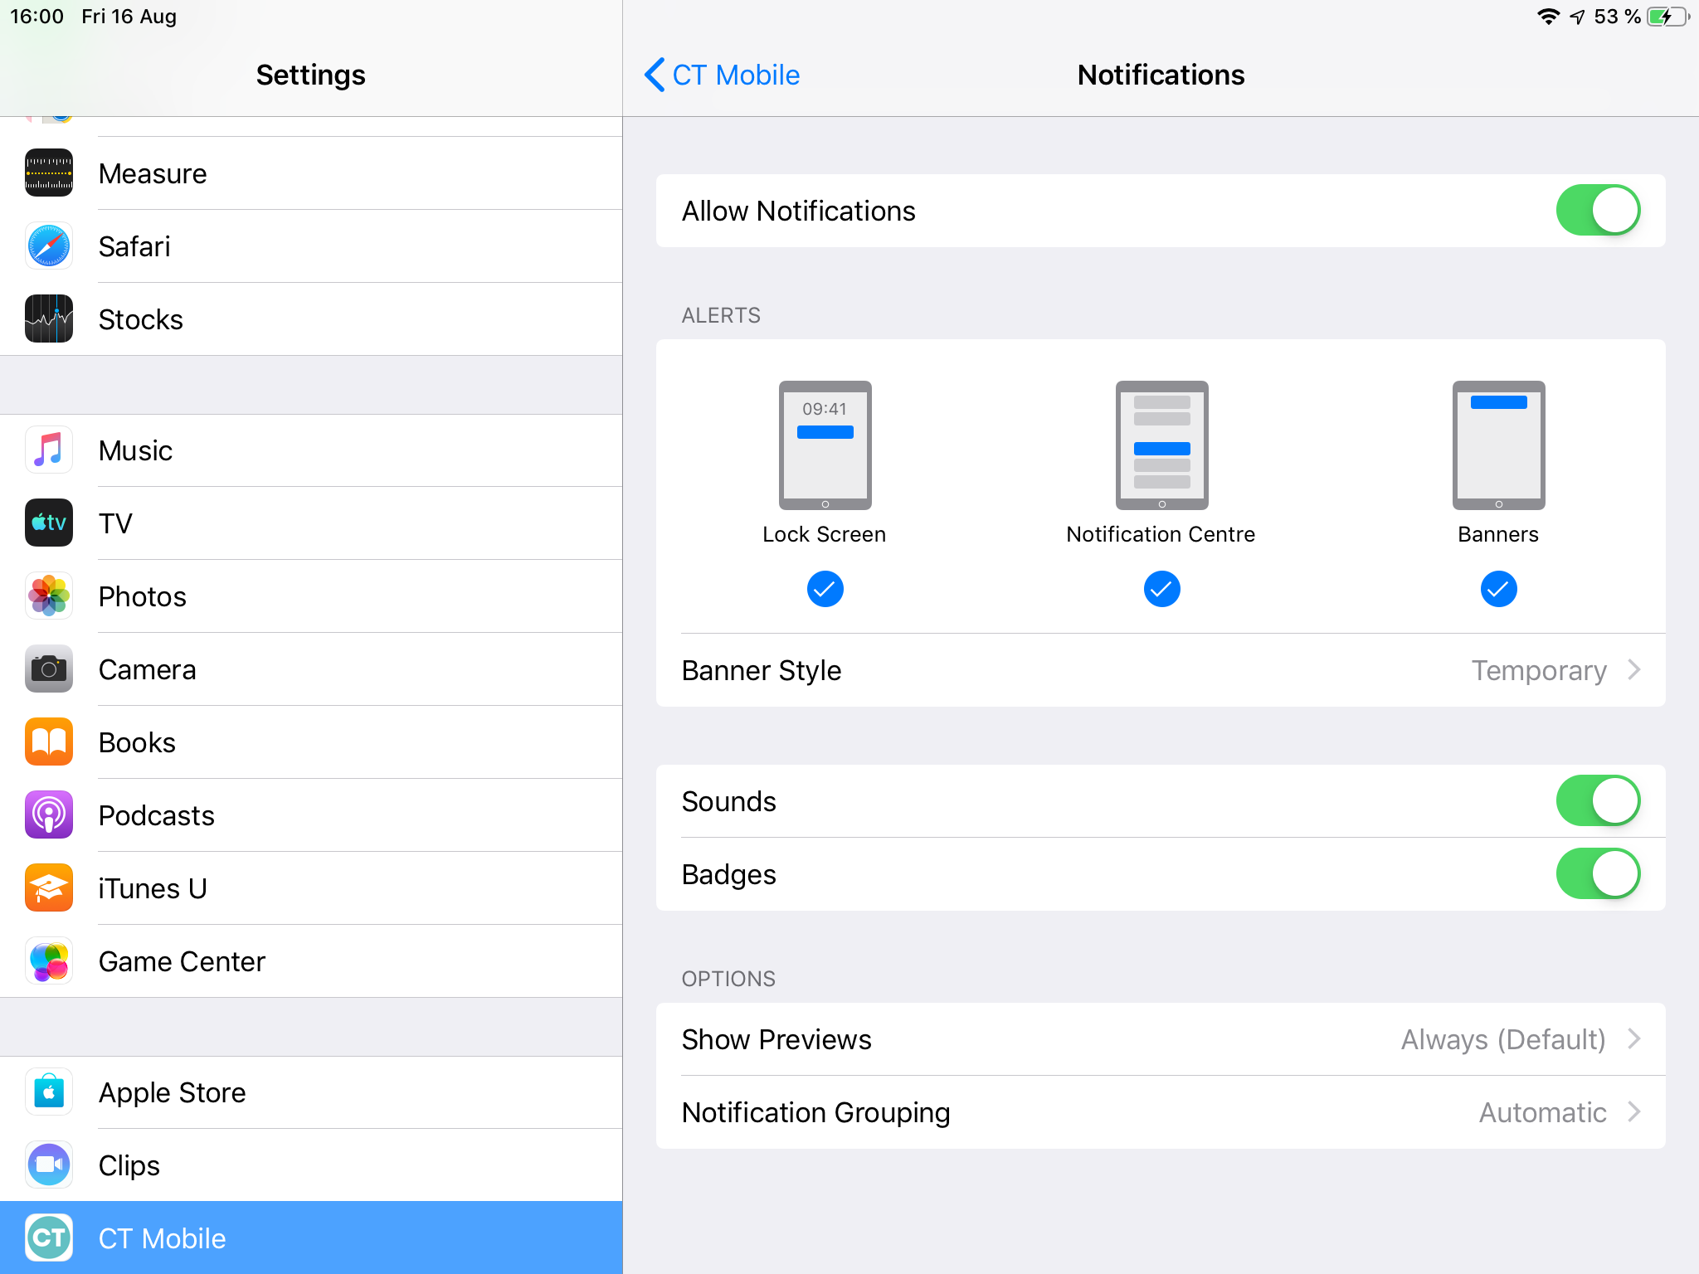
Task: Tap the Podcasts purple icon
Action: [49, 815]
